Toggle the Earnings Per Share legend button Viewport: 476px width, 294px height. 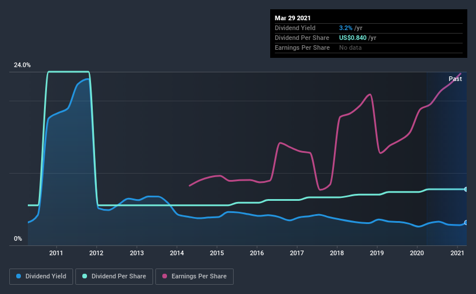tap(194, 277)
